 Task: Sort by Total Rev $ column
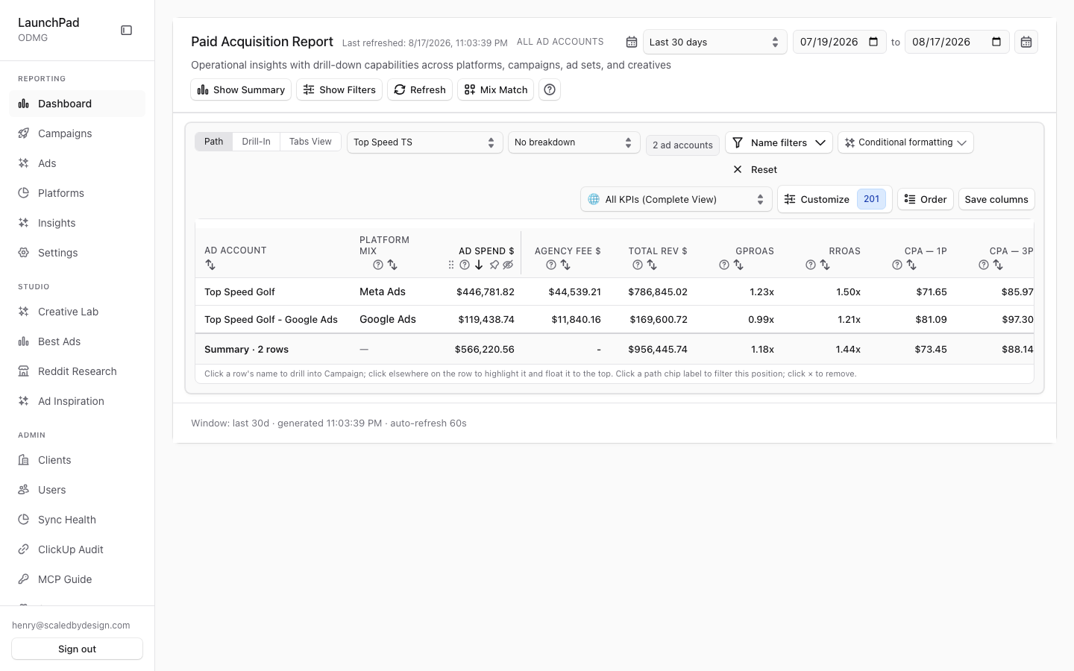[x=652, y=265]
